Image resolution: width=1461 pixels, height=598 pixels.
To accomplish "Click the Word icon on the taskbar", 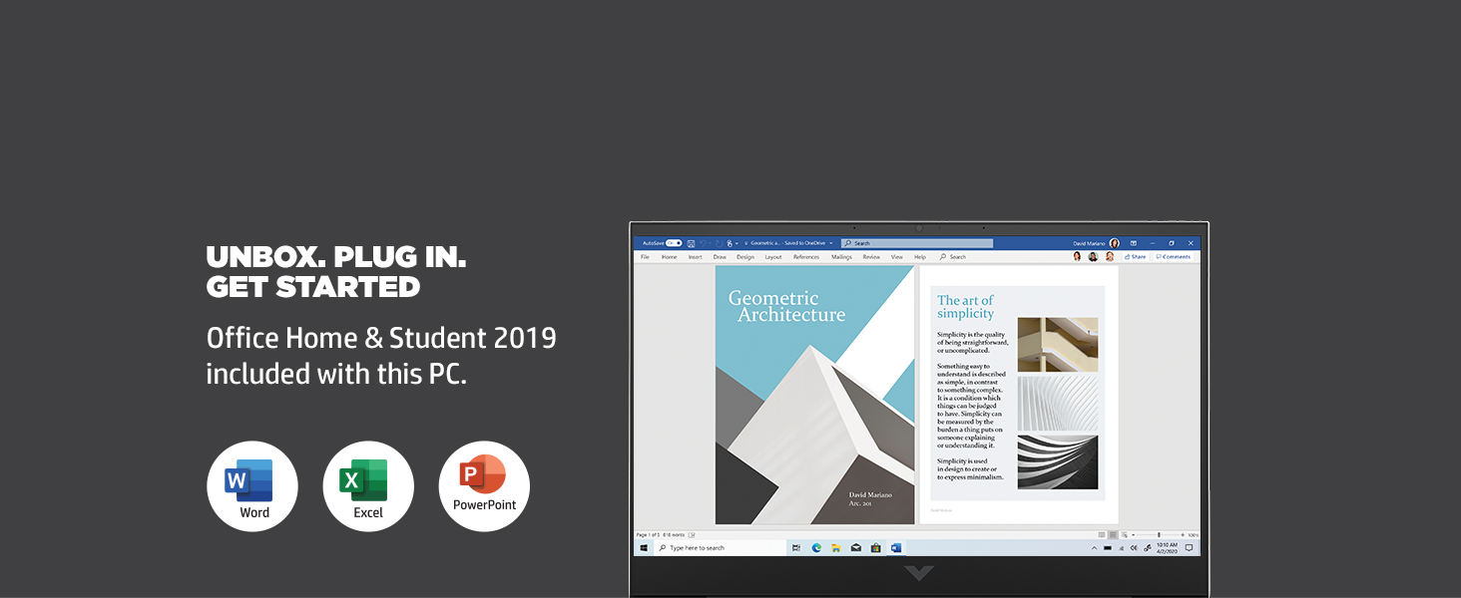I will coord(896,548).
